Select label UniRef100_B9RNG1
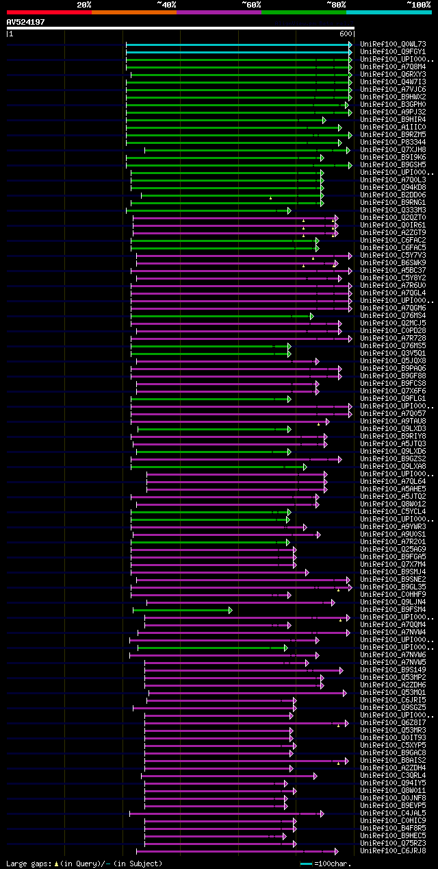 [393, 203]
